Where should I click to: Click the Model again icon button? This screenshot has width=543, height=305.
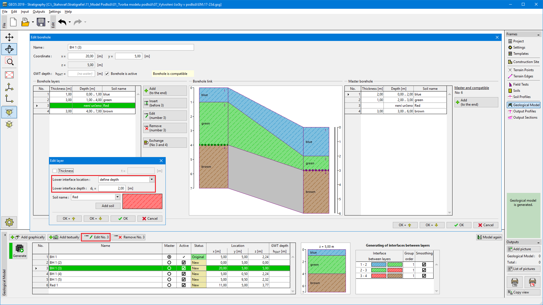489,237
